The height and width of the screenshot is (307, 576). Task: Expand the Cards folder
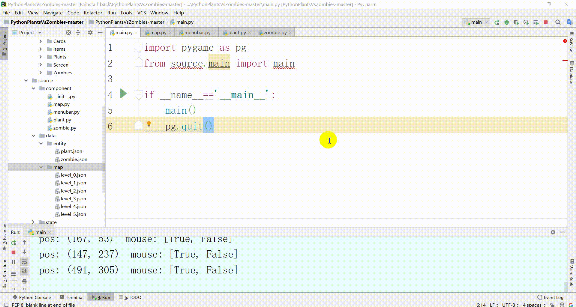[x=40, y=41]
